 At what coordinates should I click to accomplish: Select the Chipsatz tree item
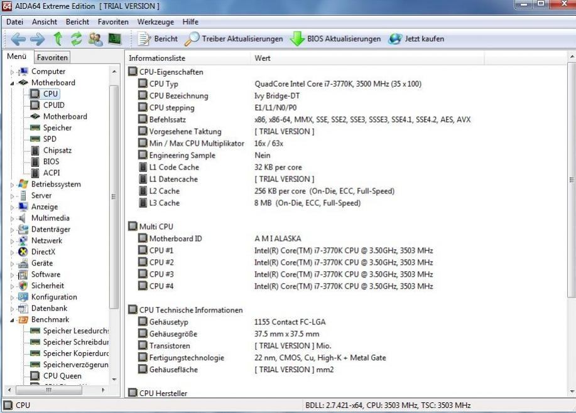coord(57,150)
